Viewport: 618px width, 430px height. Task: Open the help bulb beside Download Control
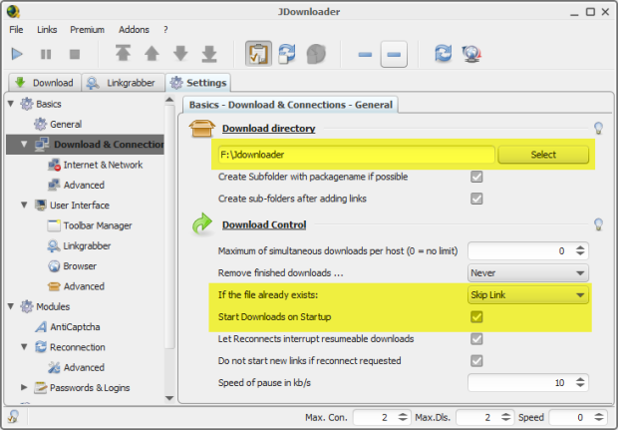click(598, 224)
